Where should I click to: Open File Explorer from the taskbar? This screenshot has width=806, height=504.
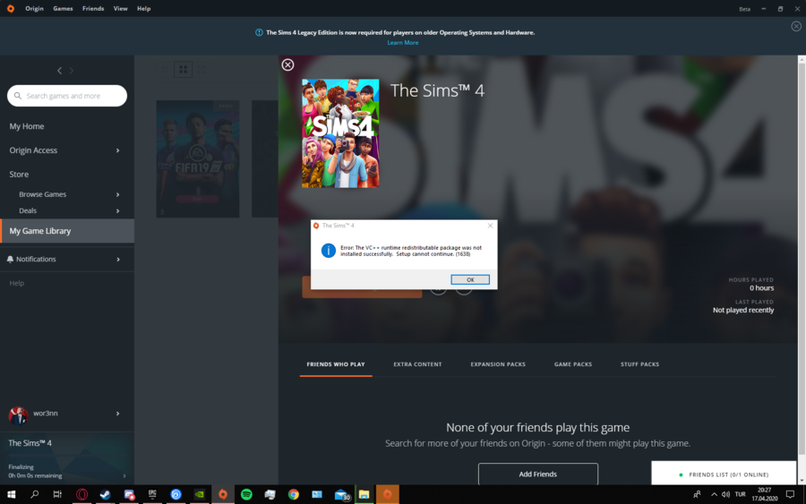tap(364, 494)
